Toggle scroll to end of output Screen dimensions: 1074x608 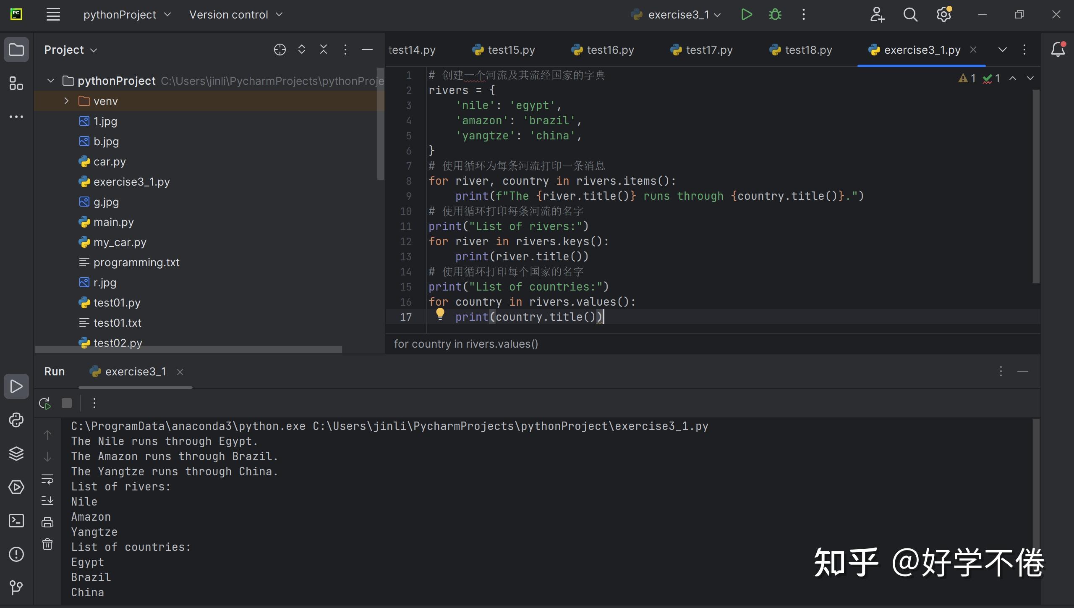pyautogui.click(x=47, y=501)
